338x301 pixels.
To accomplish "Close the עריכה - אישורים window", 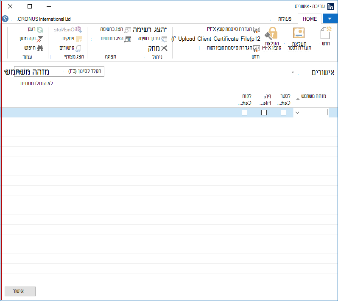I will coord(10,6).
